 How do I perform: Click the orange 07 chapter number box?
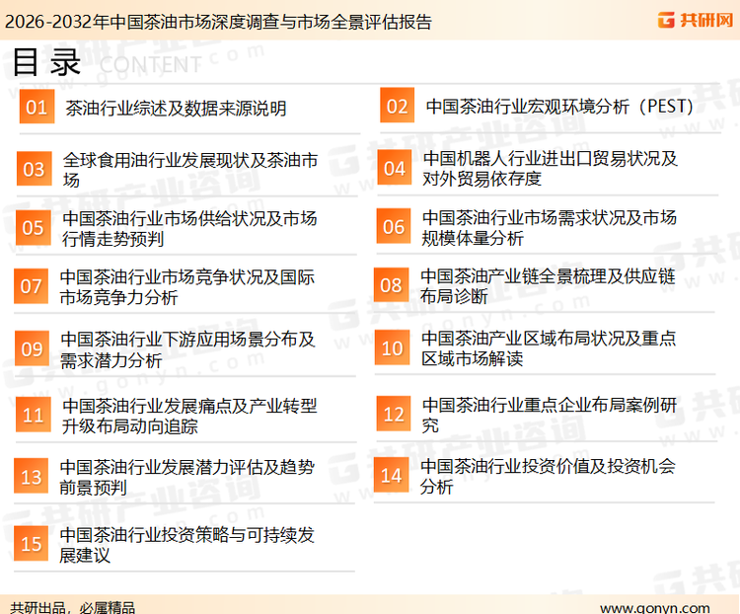click(x=32, y=285)
